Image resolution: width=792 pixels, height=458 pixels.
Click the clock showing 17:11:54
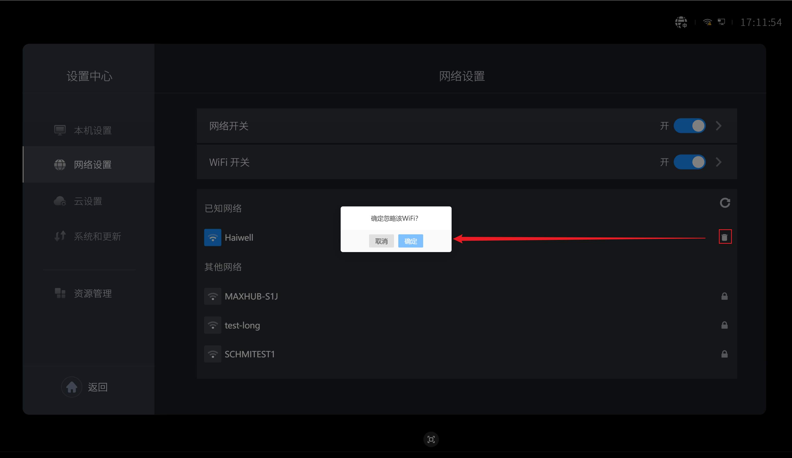(761, 22)
